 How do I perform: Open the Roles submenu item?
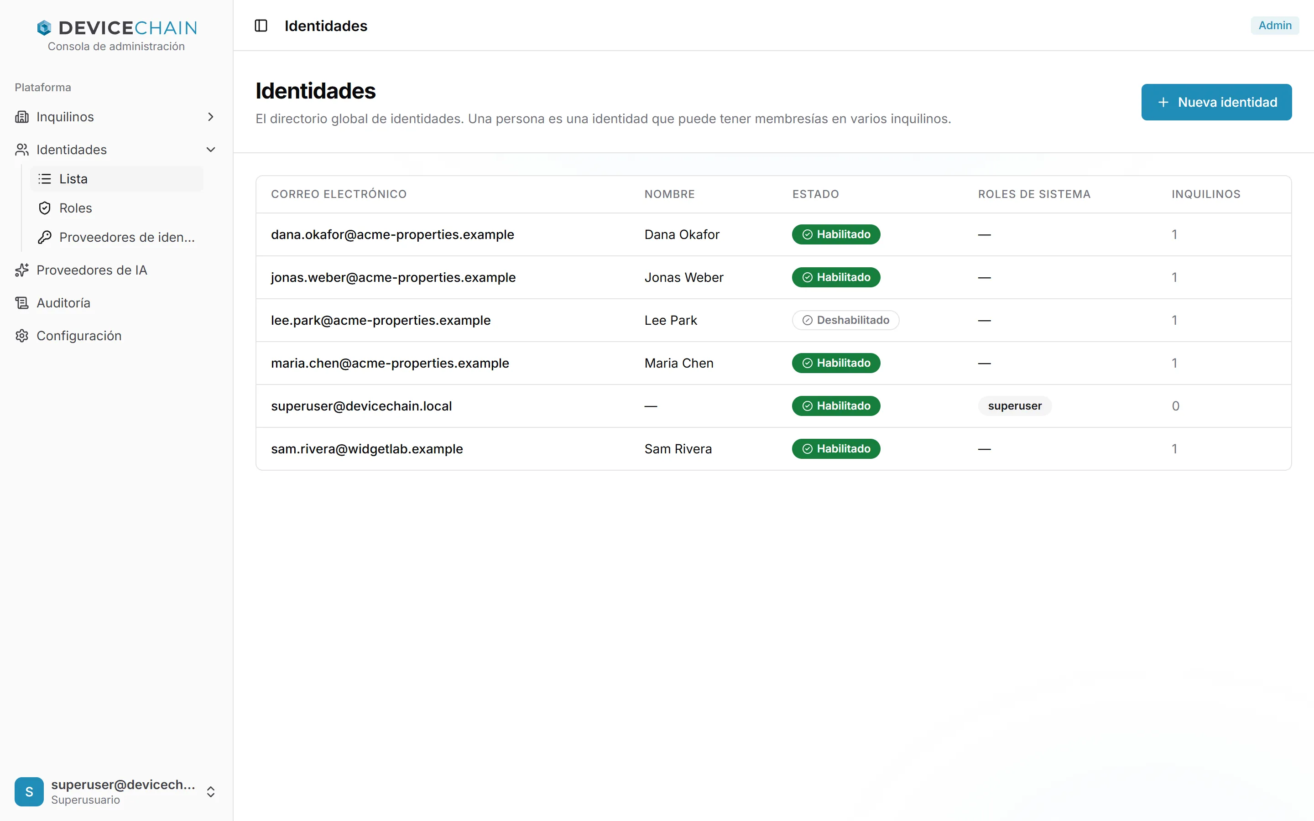(116, 208)
